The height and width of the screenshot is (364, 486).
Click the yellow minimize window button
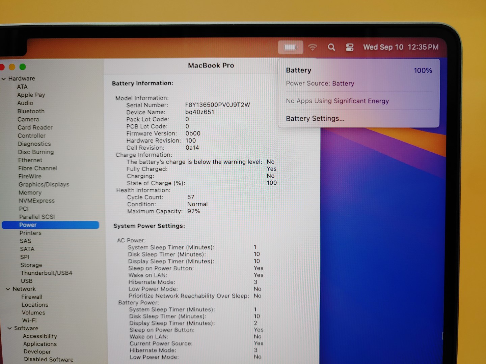pyautogui.click(x=12, y=67)
